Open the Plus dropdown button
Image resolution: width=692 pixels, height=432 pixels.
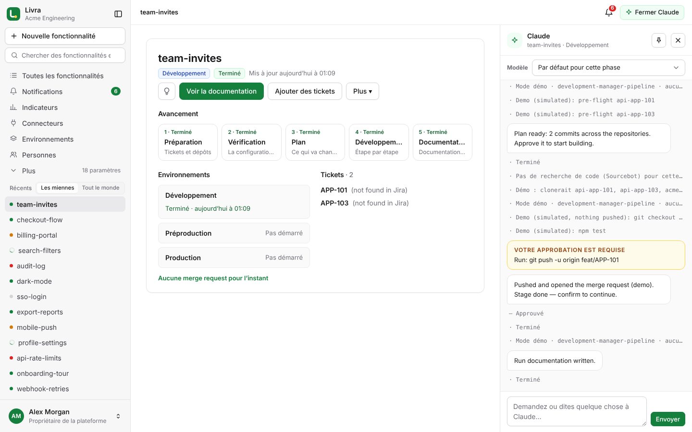pos(362,91)
